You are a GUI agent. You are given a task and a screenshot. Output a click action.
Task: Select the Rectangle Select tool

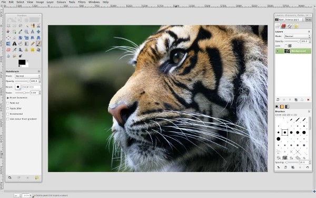tap(8, 26)
